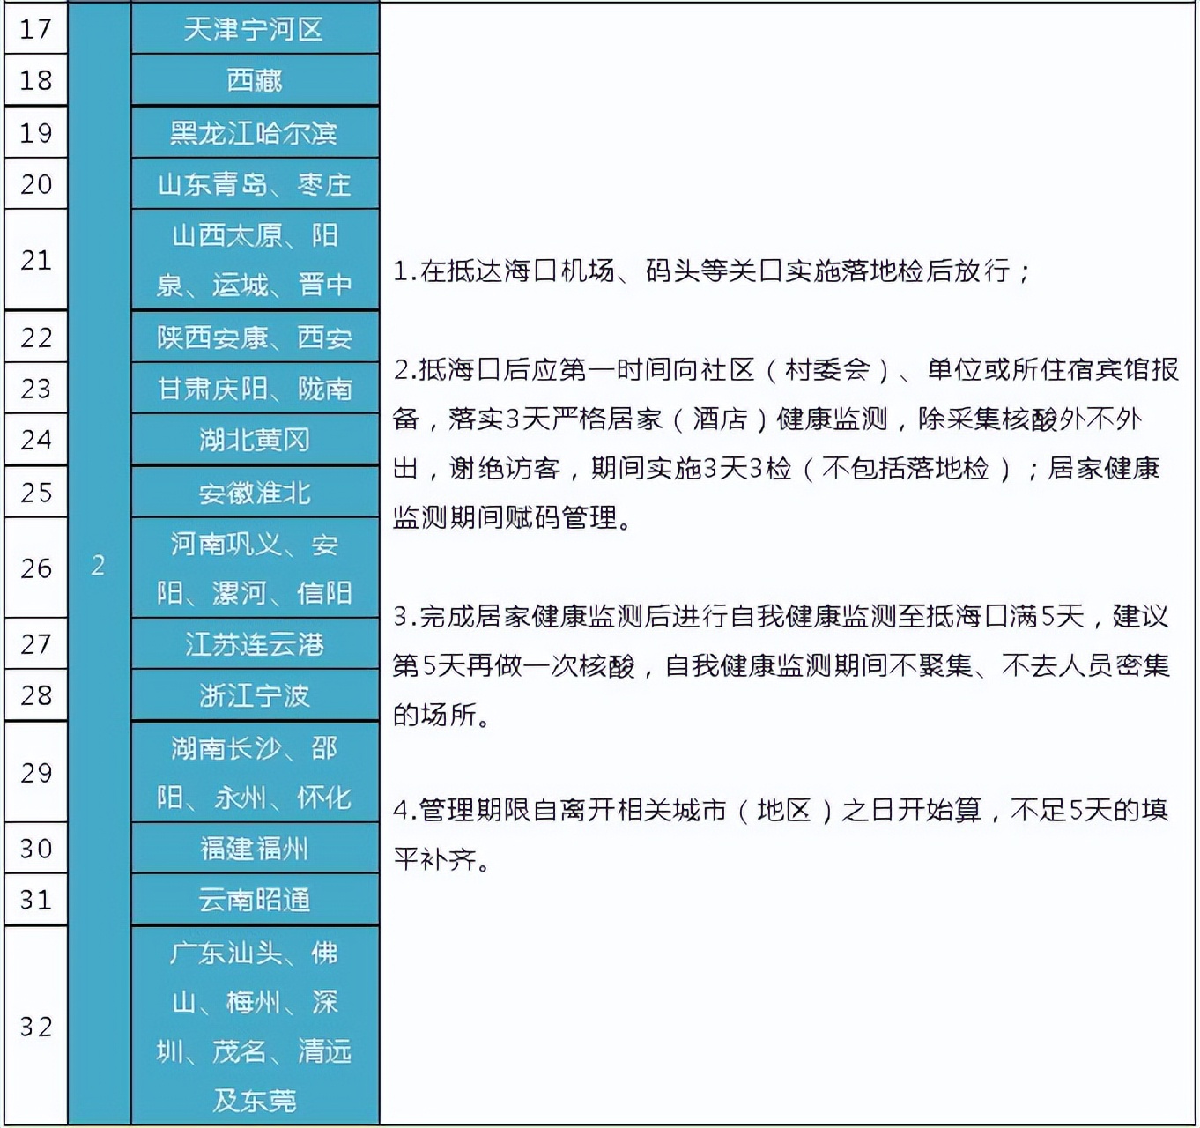Click rule 3 starting 完成居家健康监测后

(781, 665)
